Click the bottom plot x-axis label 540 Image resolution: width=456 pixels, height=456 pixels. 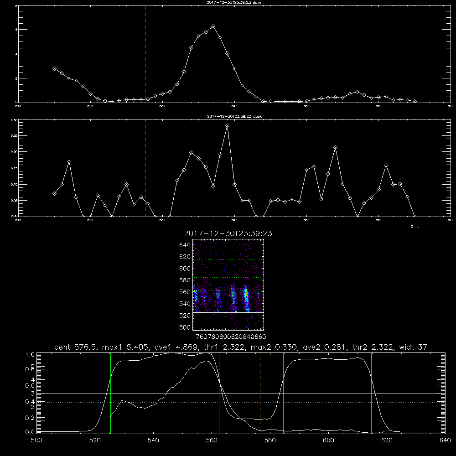[x=153, y=440]
